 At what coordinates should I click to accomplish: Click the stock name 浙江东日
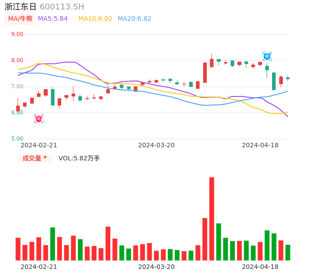point(21,7)
